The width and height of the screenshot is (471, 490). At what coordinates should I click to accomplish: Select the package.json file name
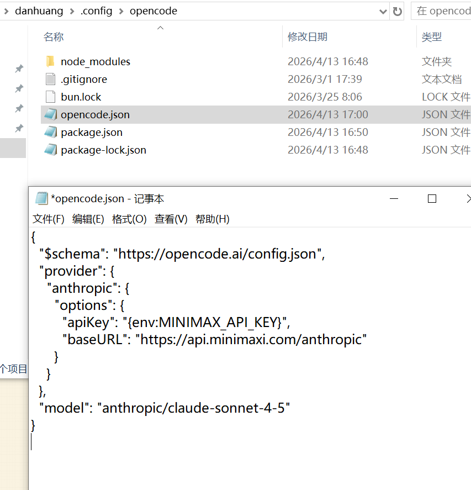pyautogui.click(x=92, y=133)
